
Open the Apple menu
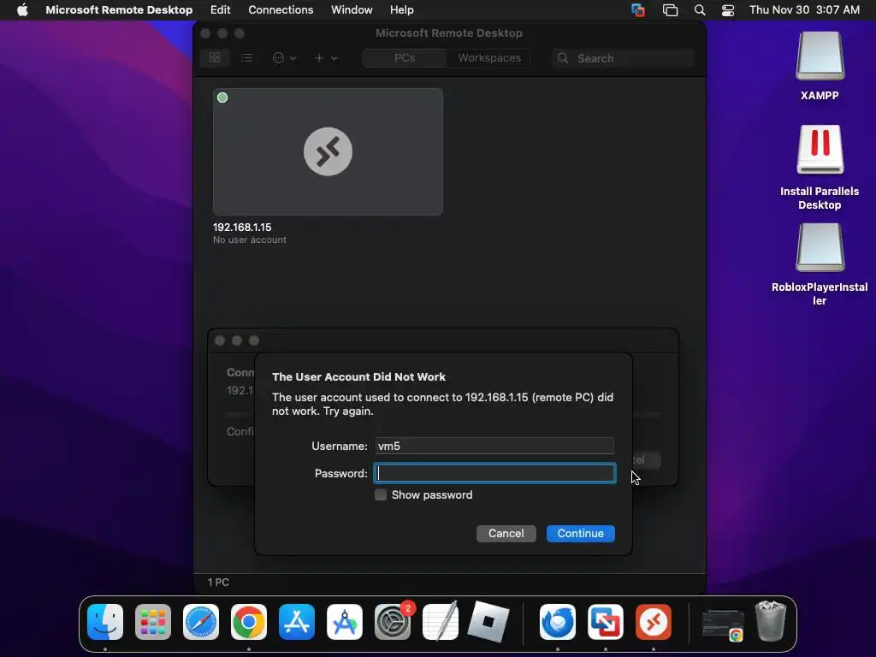click(22, 10)
